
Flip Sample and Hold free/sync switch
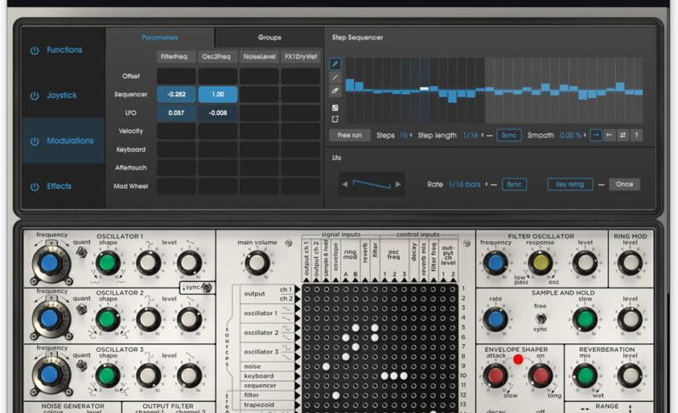coord(541,318)
